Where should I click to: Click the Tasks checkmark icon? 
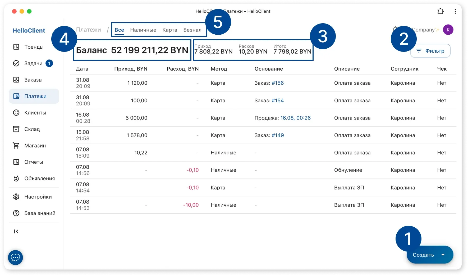pyautogui.click(x=16, y=63)
